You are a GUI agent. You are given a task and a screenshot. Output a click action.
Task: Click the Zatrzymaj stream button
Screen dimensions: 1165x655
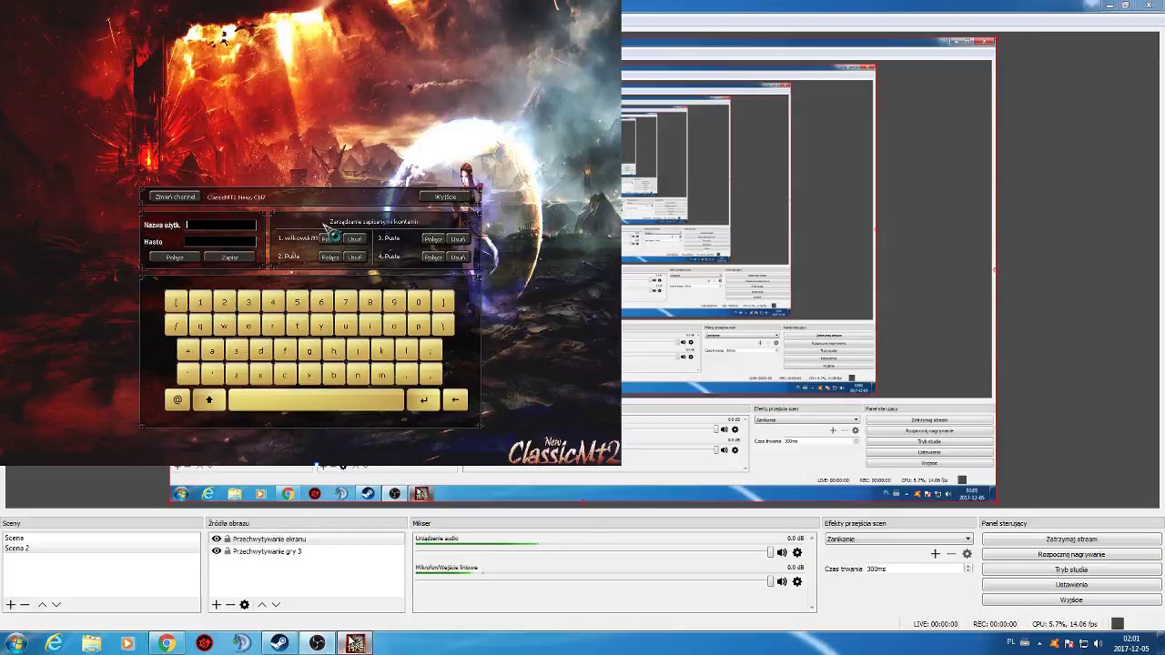[1071, 539]
